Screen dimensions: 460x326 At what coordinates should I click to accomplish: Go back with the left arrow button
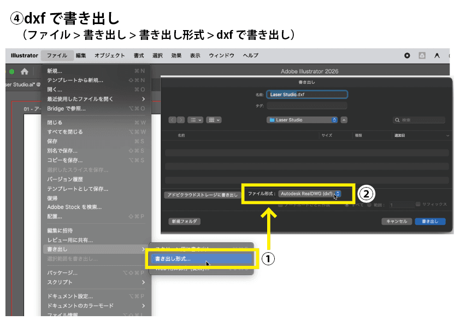173,120
